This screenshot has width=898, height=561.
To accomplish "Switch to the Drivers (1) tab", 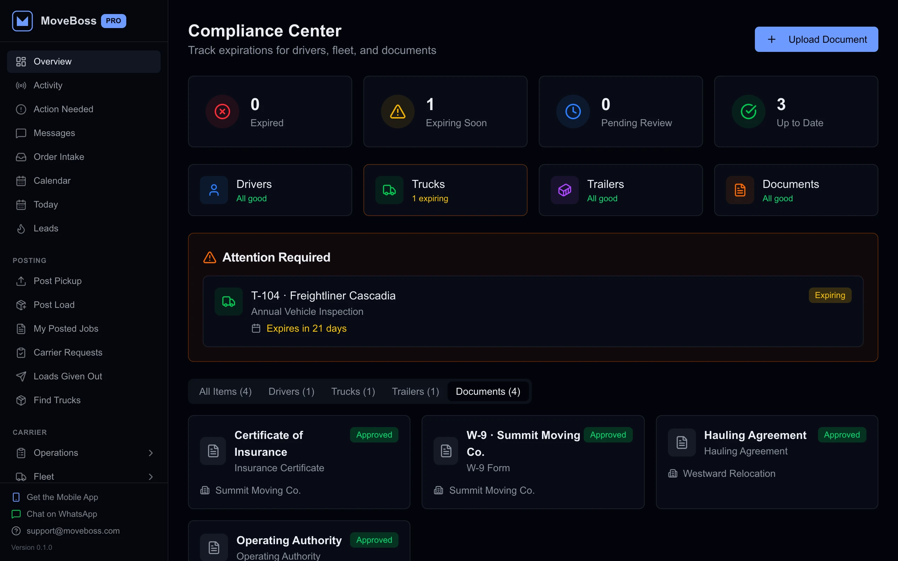I will pyautogui.click(x=291, y=391).
